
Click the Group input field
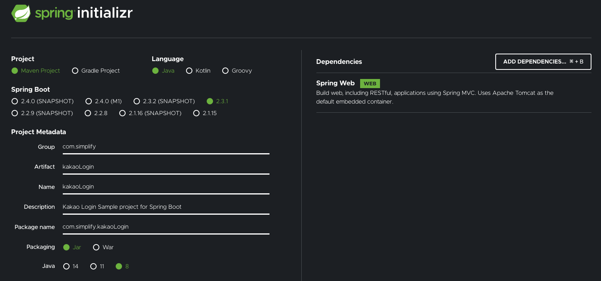[166, 147]
